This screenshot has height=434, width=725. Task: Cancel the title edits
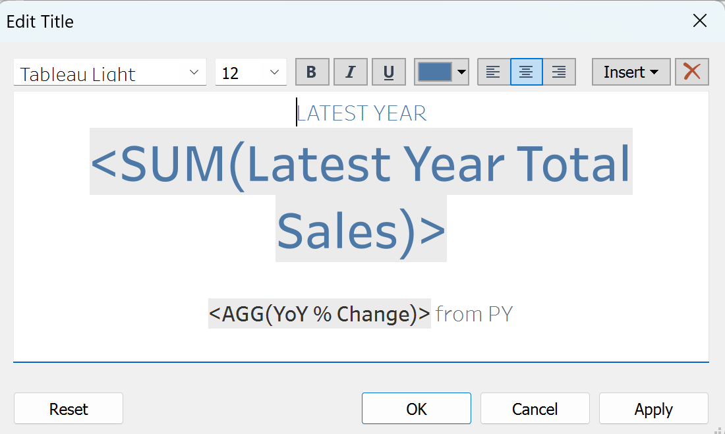pyautogui.click(x=535, y=409)
